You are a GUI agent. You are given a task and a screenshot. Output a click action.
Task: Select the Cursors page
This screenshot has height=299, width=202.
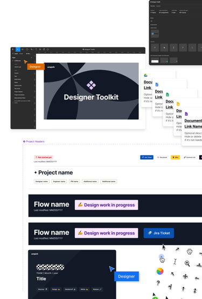point(16,73)
